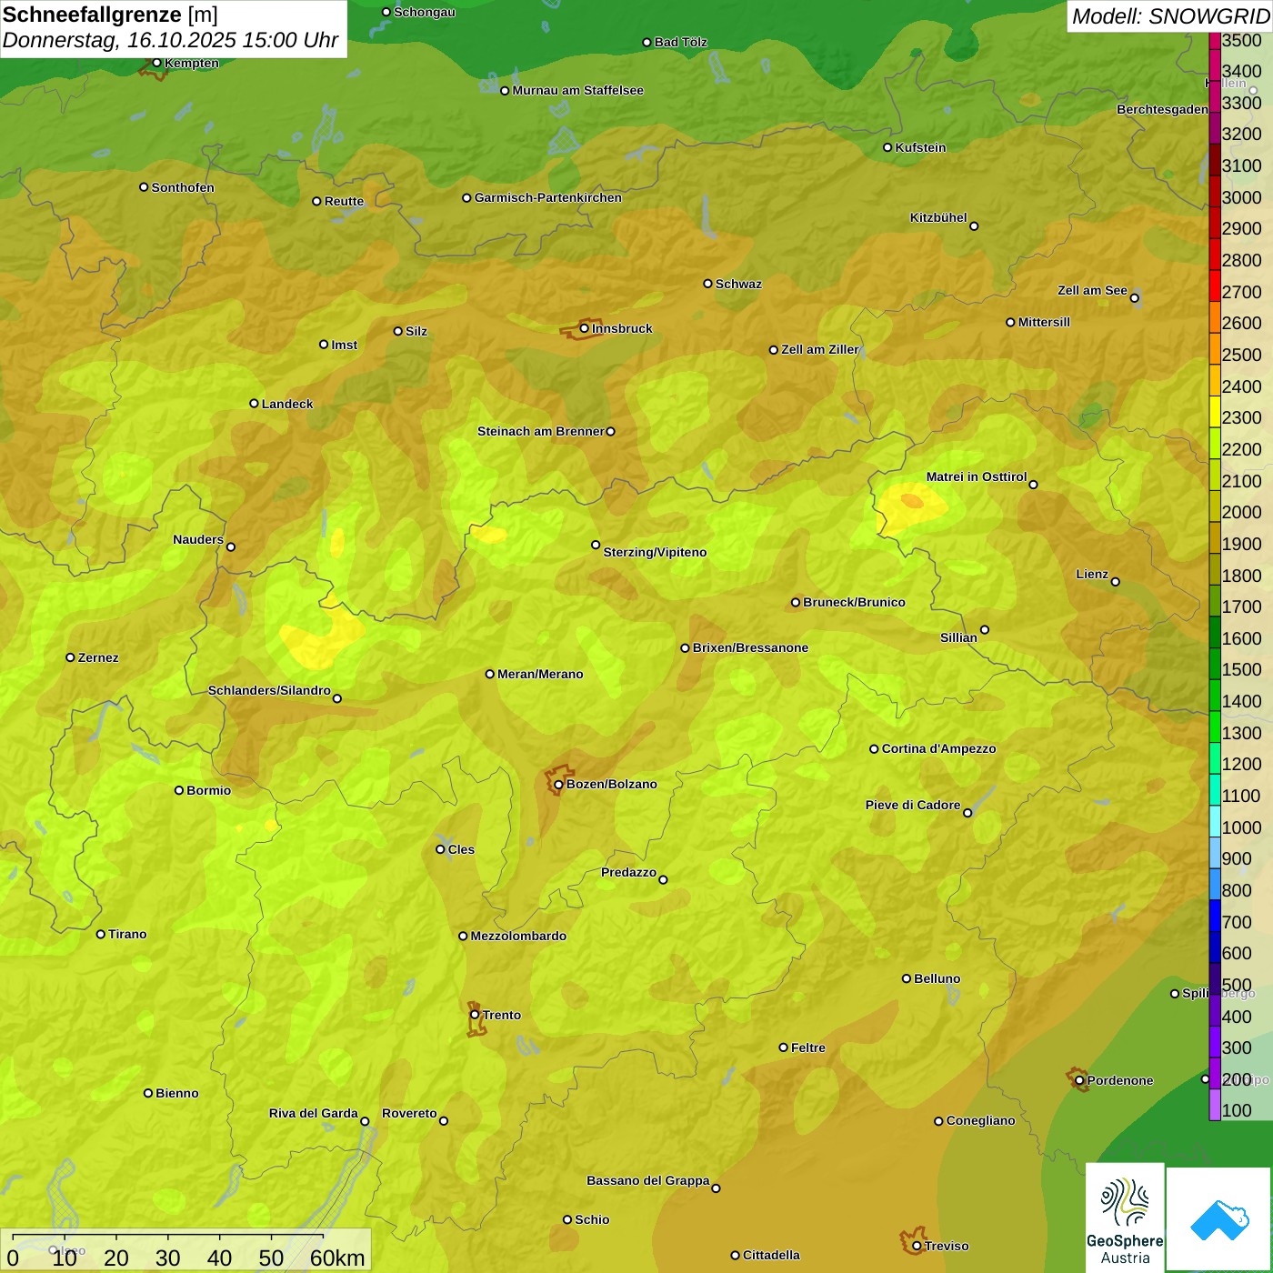Screen dimensions: 1273x1273
Task: Click the 700 m blue legend swatch
Action: 1215,916
